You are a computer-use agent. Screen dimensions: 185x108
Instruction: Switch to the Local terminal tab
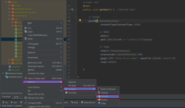[x=16, y=97]
